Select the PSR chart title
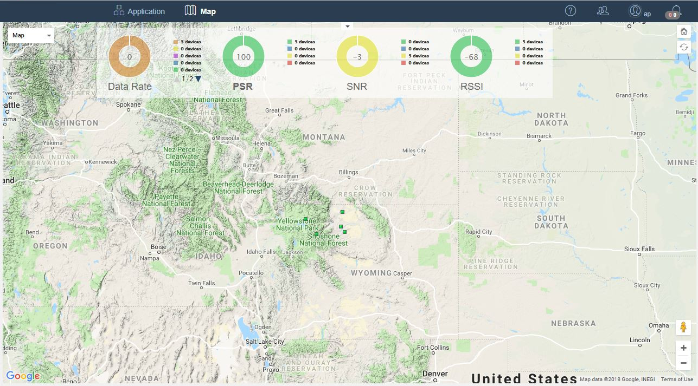698x386 pixels. coord(244,87)
